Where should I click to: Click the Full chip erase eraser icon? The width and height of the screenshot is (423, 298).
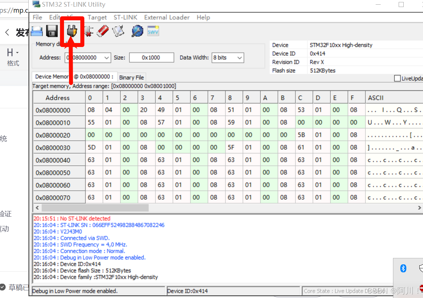(x=103, y=31)
